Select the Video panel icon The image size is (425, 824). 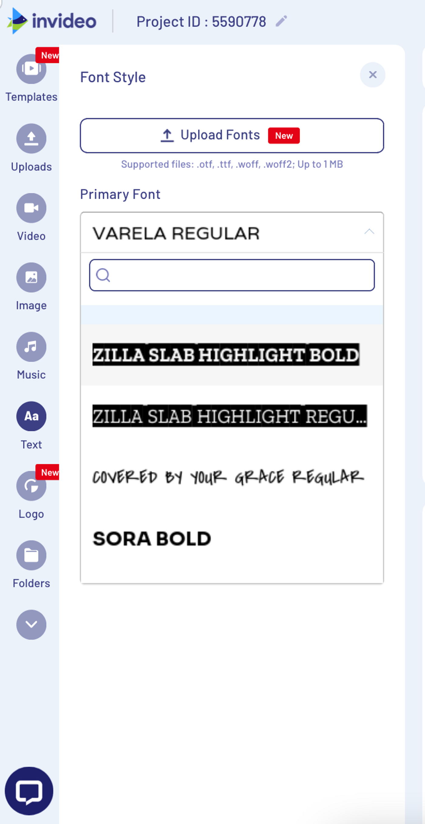point(31,208)
